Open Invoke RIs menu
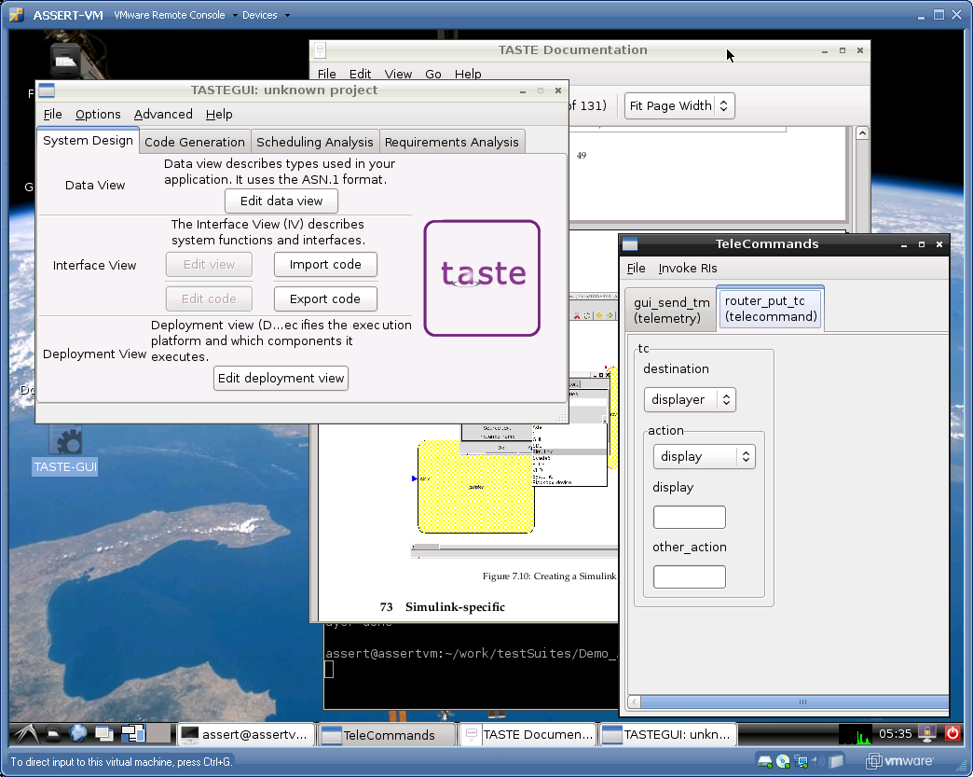Image resolution: width=973 pixels, height=777 pixels. [688, 269]
